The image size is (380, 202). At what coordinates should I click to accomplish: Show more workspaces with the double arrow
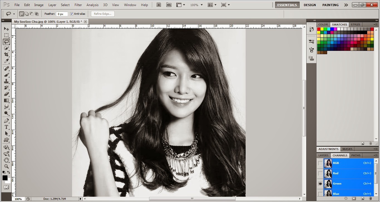click(346, 5)
